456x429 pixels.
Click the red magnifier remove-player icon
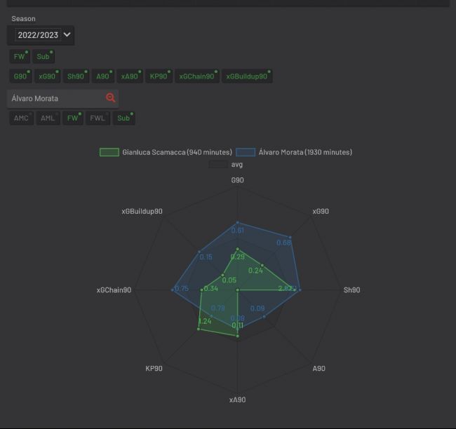click(111, 97)
